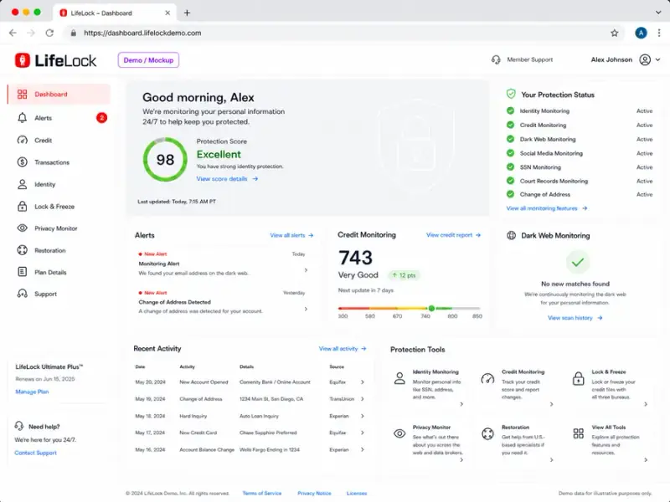Click the Alerts bell icon in sidebar
670x502 pixels.
[x=23, y=118]
